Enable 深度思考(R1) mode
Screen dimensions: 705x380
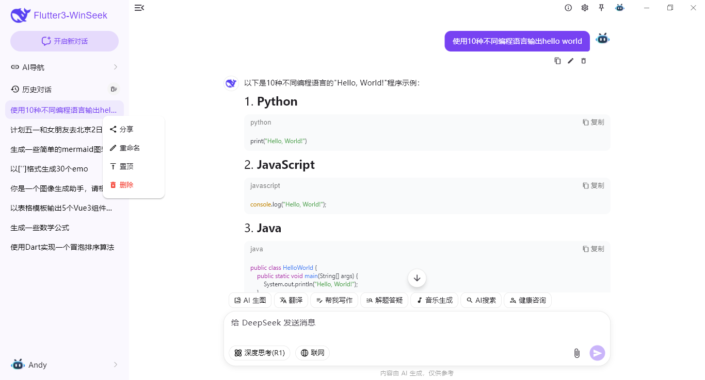pos(259,353)
